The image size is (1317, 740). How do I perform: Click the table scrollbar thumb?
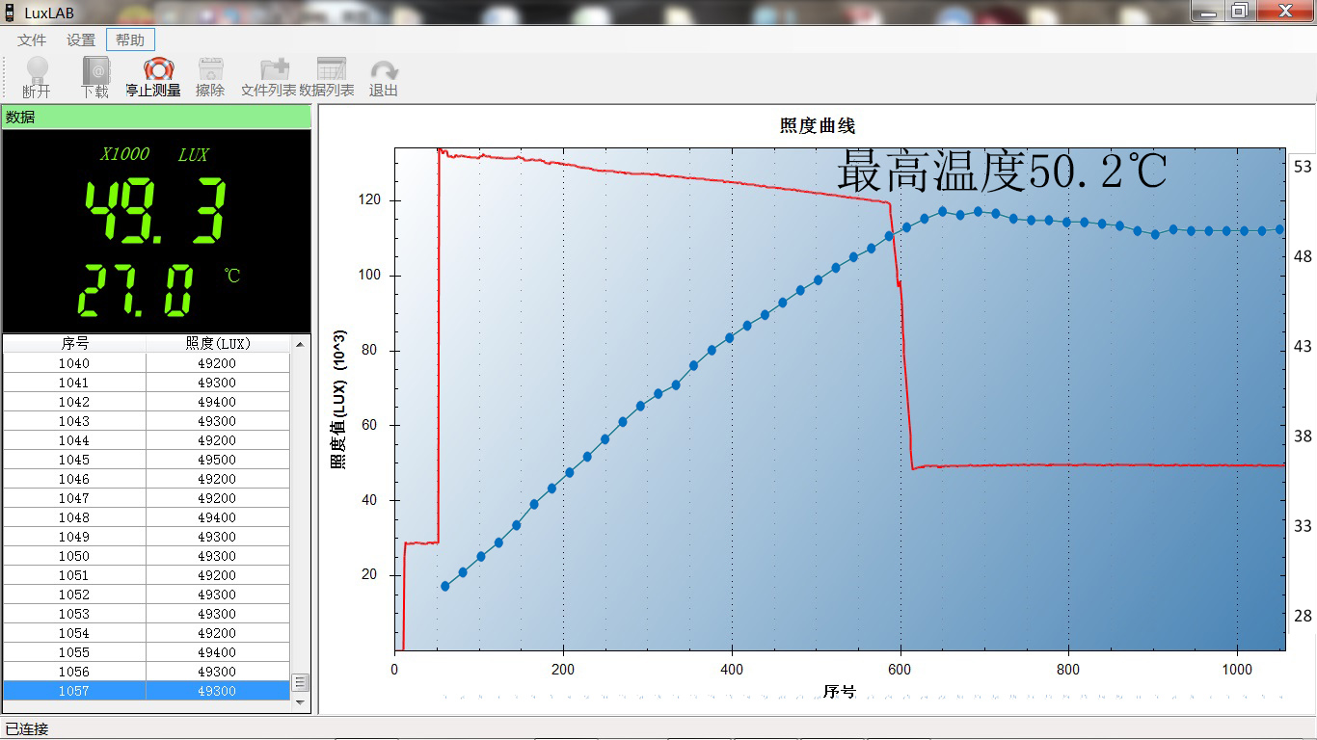pos(300,682)
